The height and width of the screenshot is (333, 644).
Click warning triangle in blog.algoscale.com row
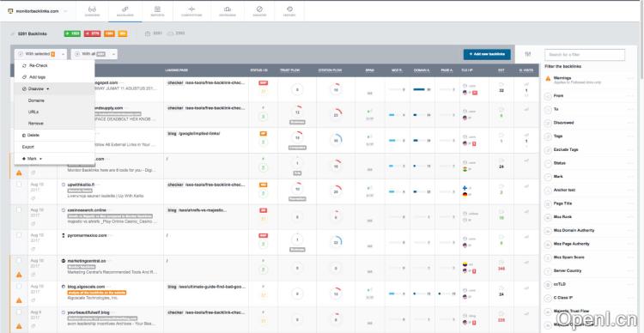tap(19, 300)
